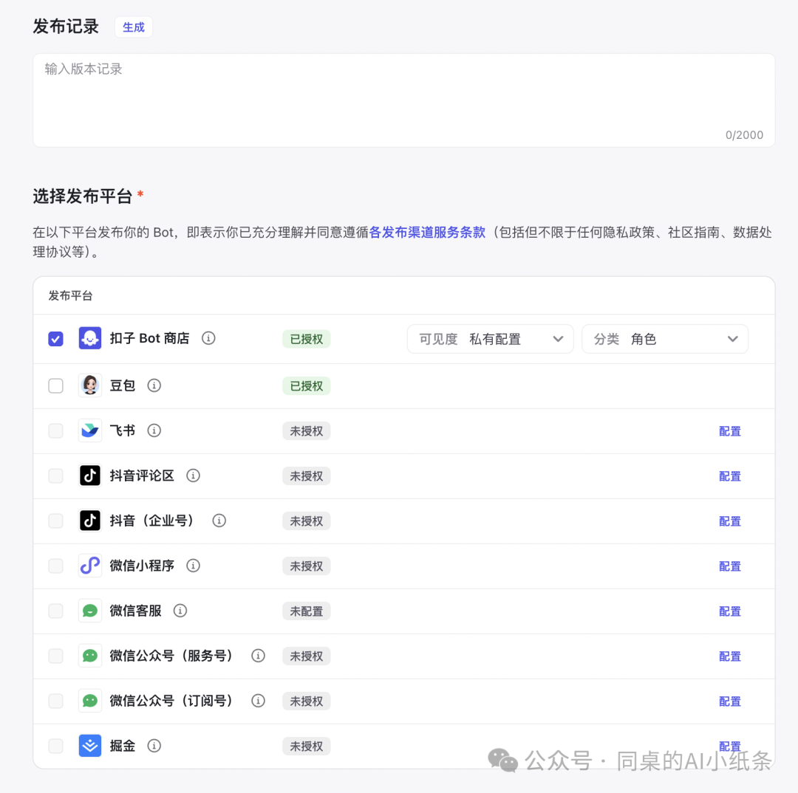Open the 分类 category dropdown
This screenshot has width=798, height=793.
coord(664,338)
